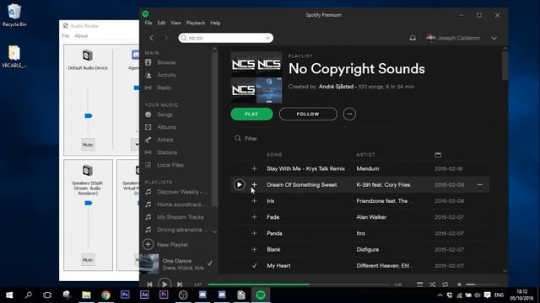Open the Spotify View menu
The width and height of the screenshot is (540, 303).
[175, 23]
